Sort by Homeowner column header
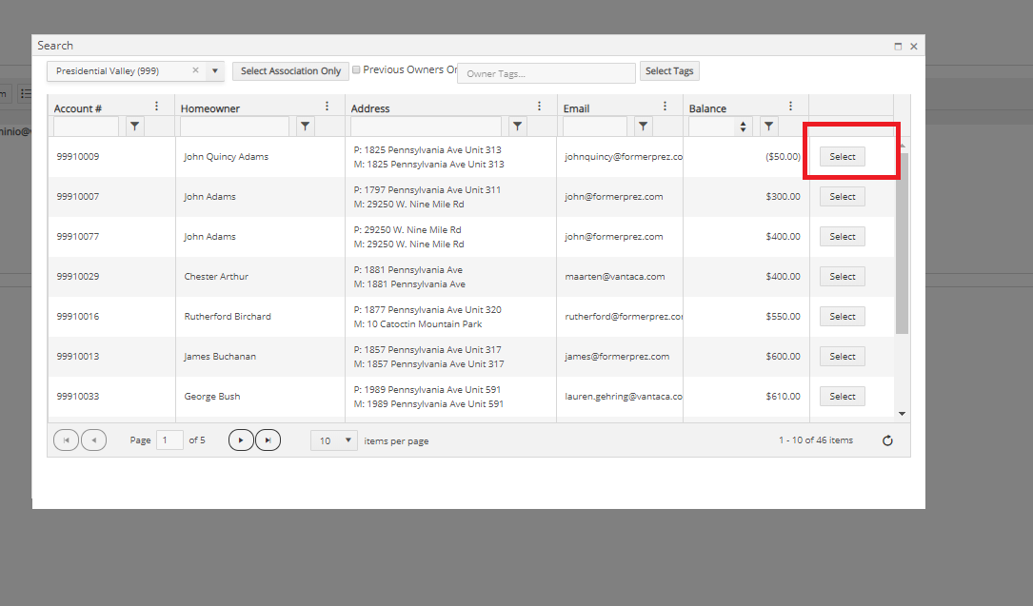Image resolution: width=1033 pixels, height=606 pixels. 210,108
